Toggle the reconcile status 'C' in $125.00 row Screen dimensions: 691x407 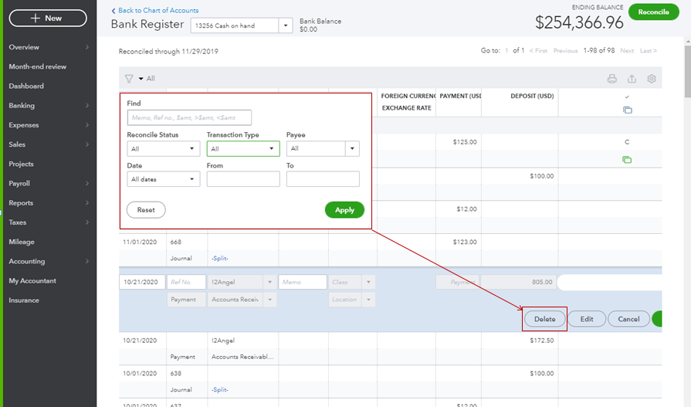tap(627, 142)
